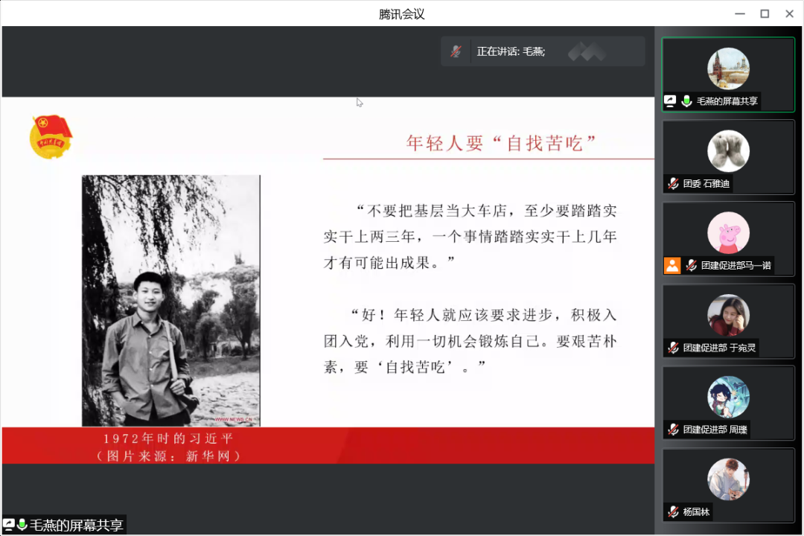Maximize the 腾讯会议 window
Image resolution: width=804 pixels, height=536 pixels.
pyautogui.click(x=765, y=14)
